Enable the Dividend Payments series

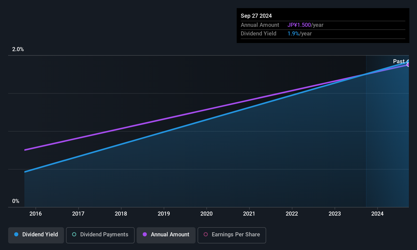pyautogui.click(x=100, y=235)
